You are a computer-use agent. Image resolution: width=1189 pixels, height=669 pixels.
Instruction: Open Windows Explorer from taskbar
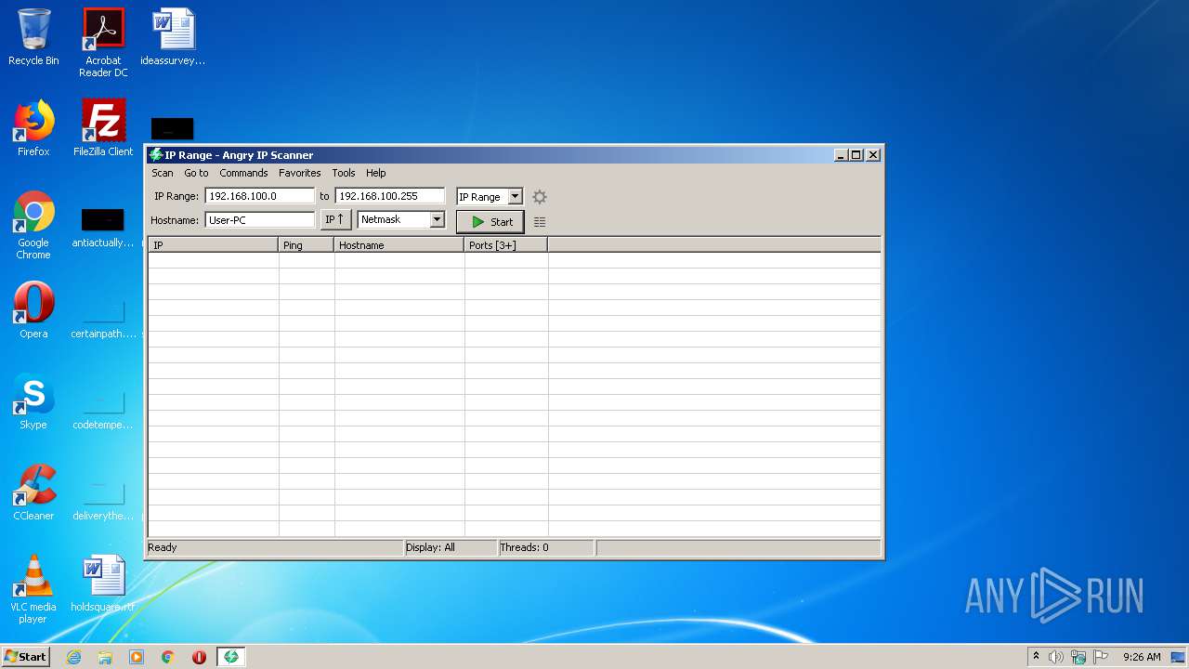[105, 657]
